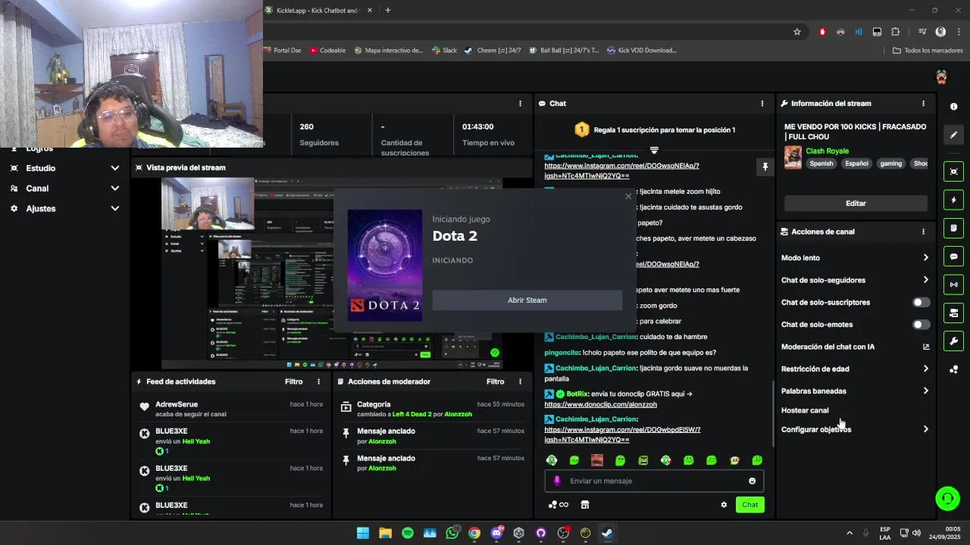Screen dimensions: 970x545
Task: Open the Slack bookmark
Action: click(x=444, y=51)
